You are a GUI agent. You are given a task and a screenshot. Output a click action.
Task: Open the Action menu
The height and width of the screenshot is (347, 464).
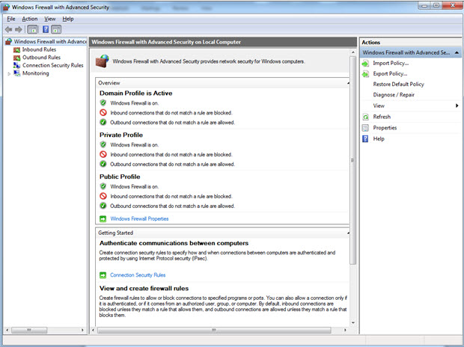click(x=30, y=19)
